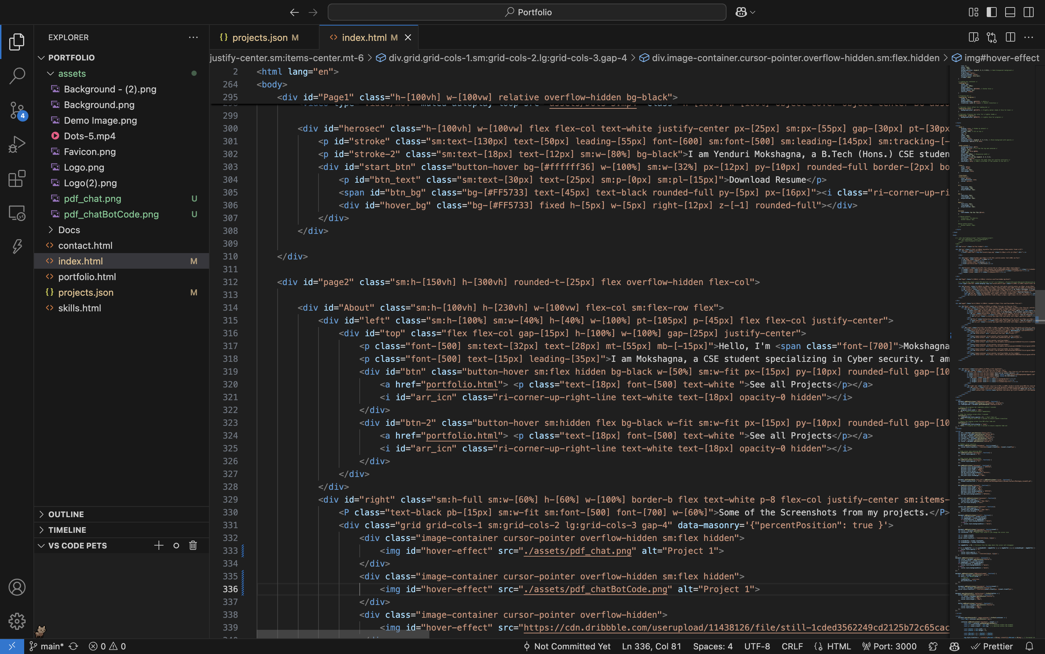Select Dots-5.mp4 in assets
Screen dimensions: 1045x654
121,136
